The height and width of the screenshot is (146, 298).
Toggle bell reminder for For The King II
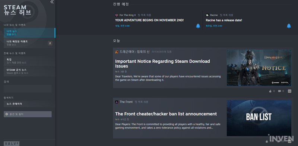tap(198, 26)
